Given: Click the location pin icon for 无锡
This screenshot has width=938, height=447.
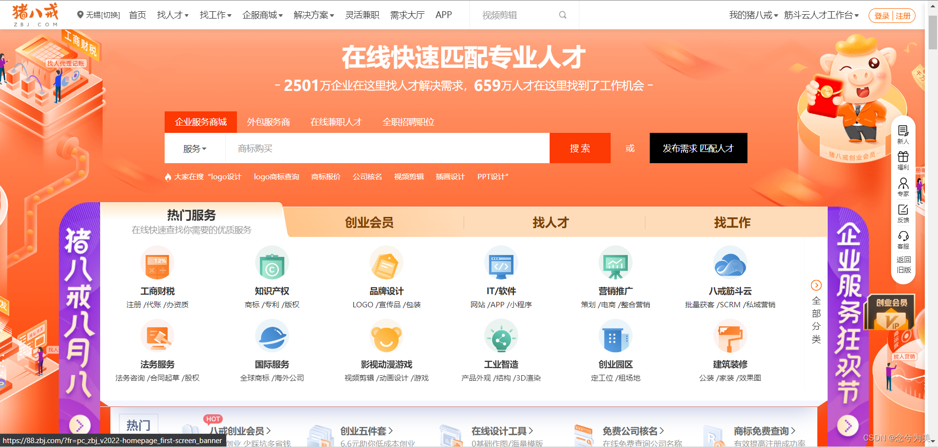Looking at the screenshot, I should click(x=81, y=15).
